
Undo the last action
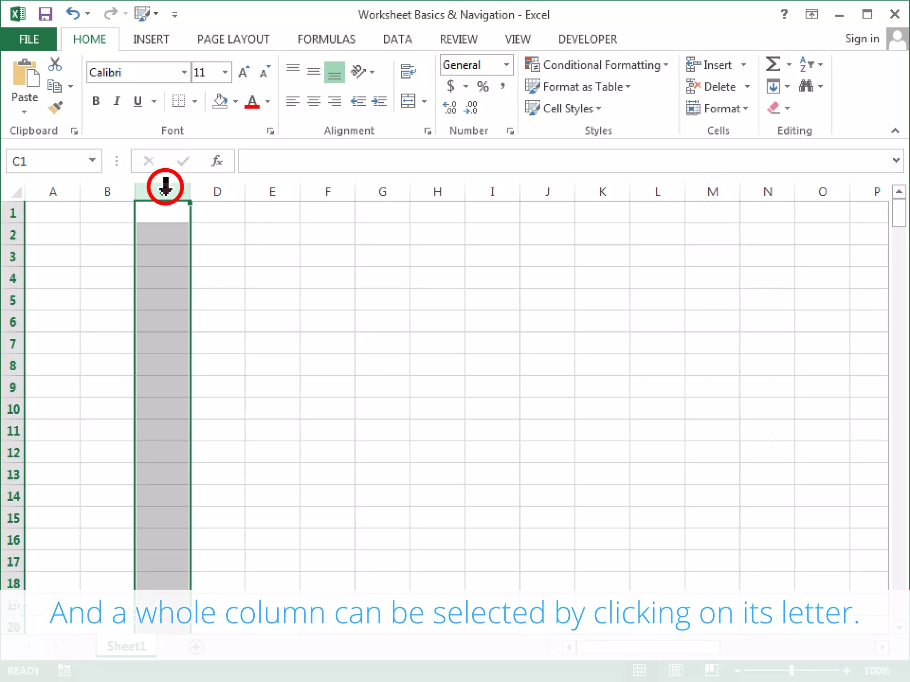point(73,14)
